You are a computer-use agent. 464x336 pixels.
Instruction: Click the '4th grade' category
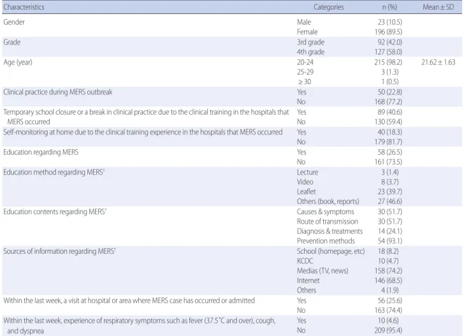[x=311, y=52]
